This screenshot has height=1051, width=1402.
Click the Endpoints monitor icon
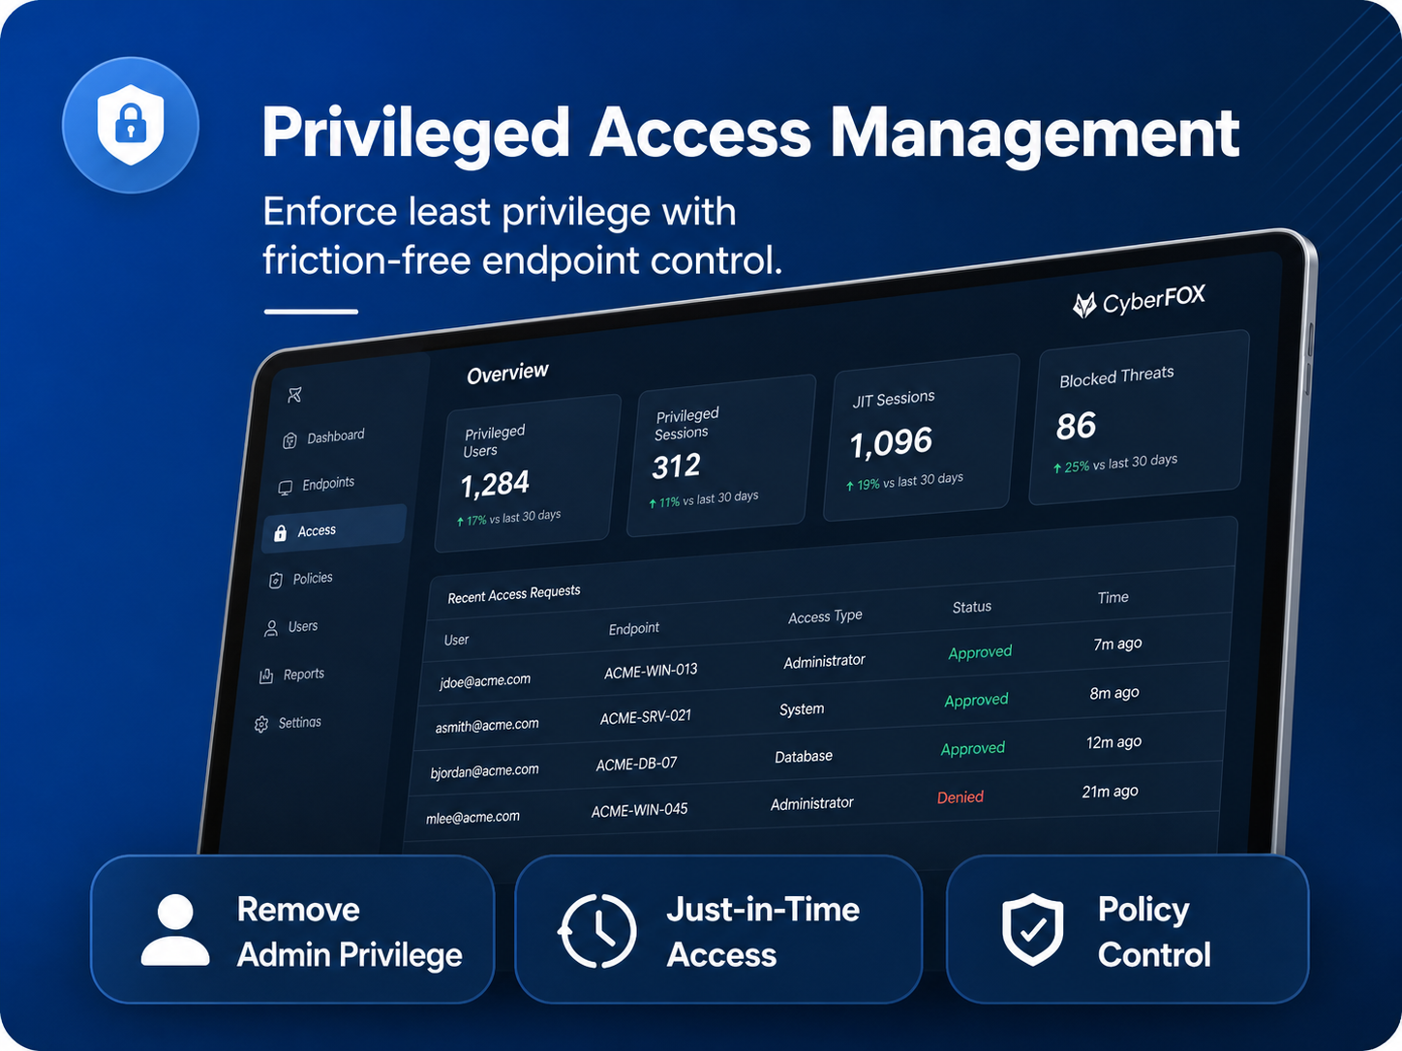286,488
